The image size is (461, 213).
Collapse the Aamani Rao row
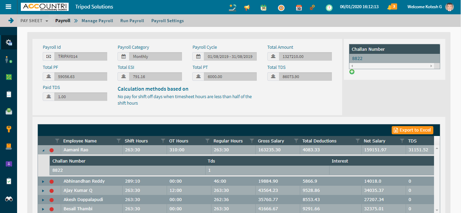pos(43,150)
